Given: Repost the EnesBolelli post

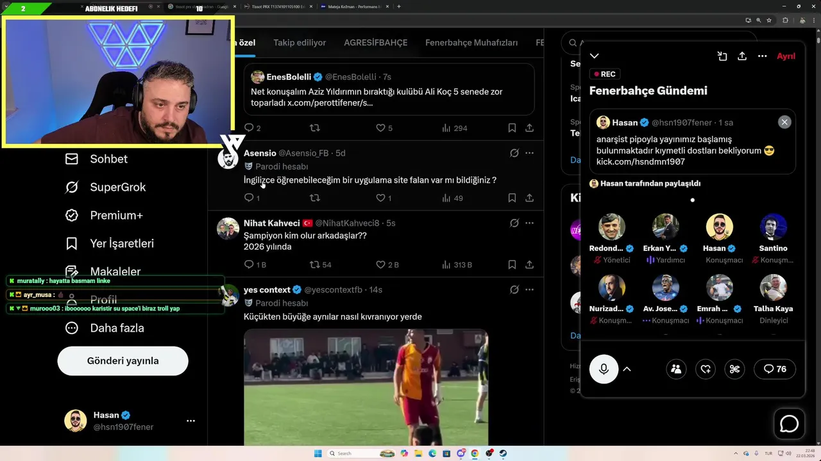Looking at the screenshot, I should click(x=315, y=128).
